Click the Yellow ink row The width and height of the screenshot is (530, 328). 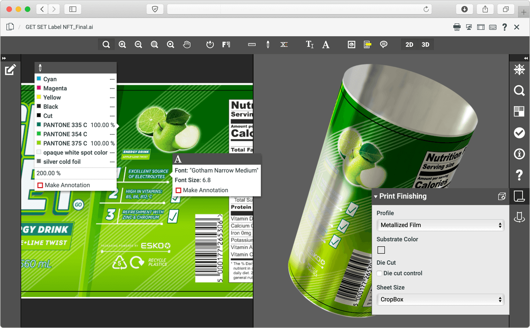(x=76, y=98)
